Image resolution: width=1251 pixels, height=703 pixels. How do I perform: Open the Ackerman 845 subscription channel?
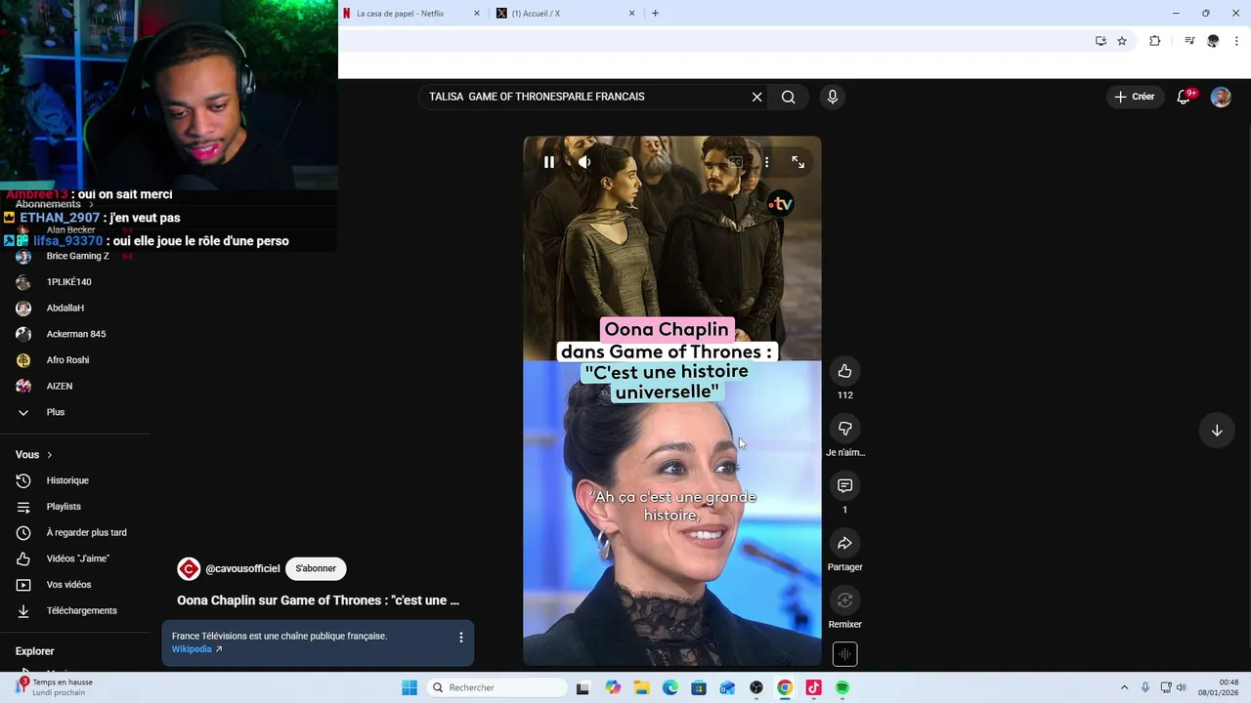tap(75, 334)
